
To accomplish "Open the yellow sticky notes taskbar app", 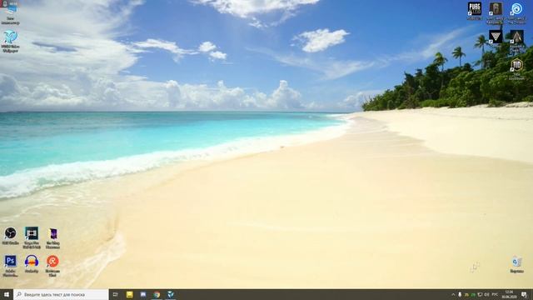I will (130, 294).
